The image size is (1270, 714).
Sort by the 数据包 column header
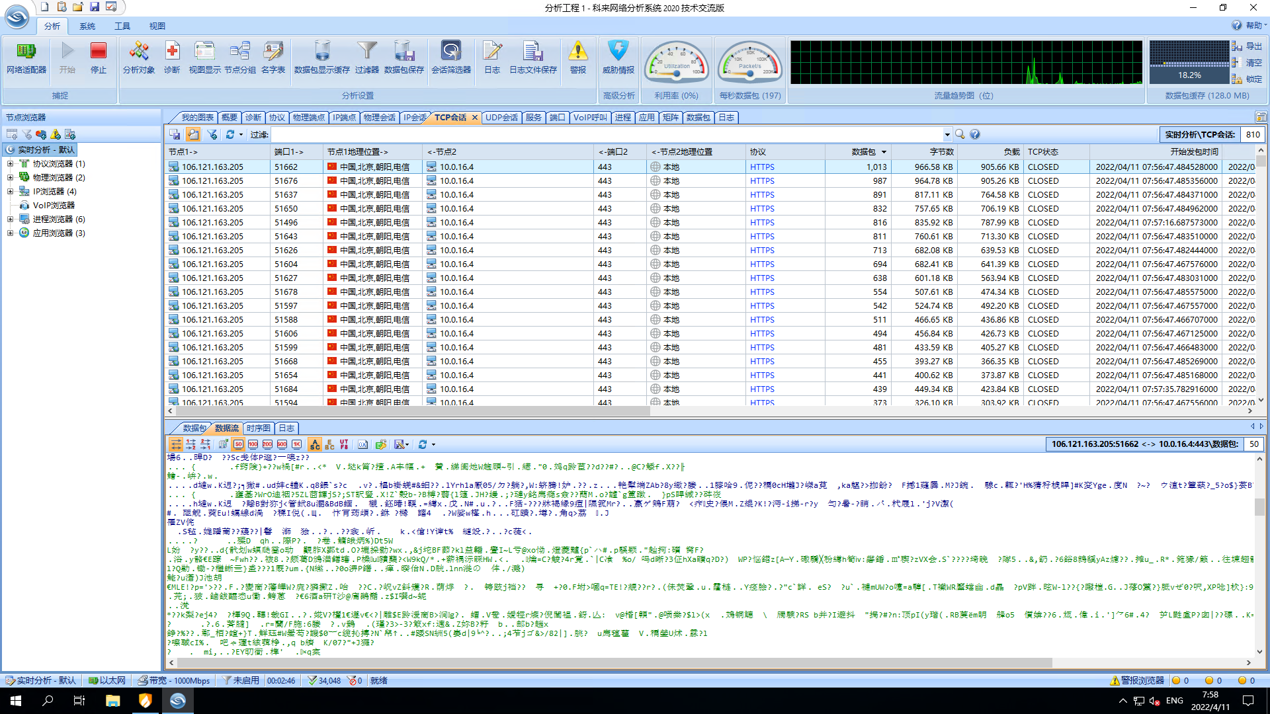(x=858, y=152)
